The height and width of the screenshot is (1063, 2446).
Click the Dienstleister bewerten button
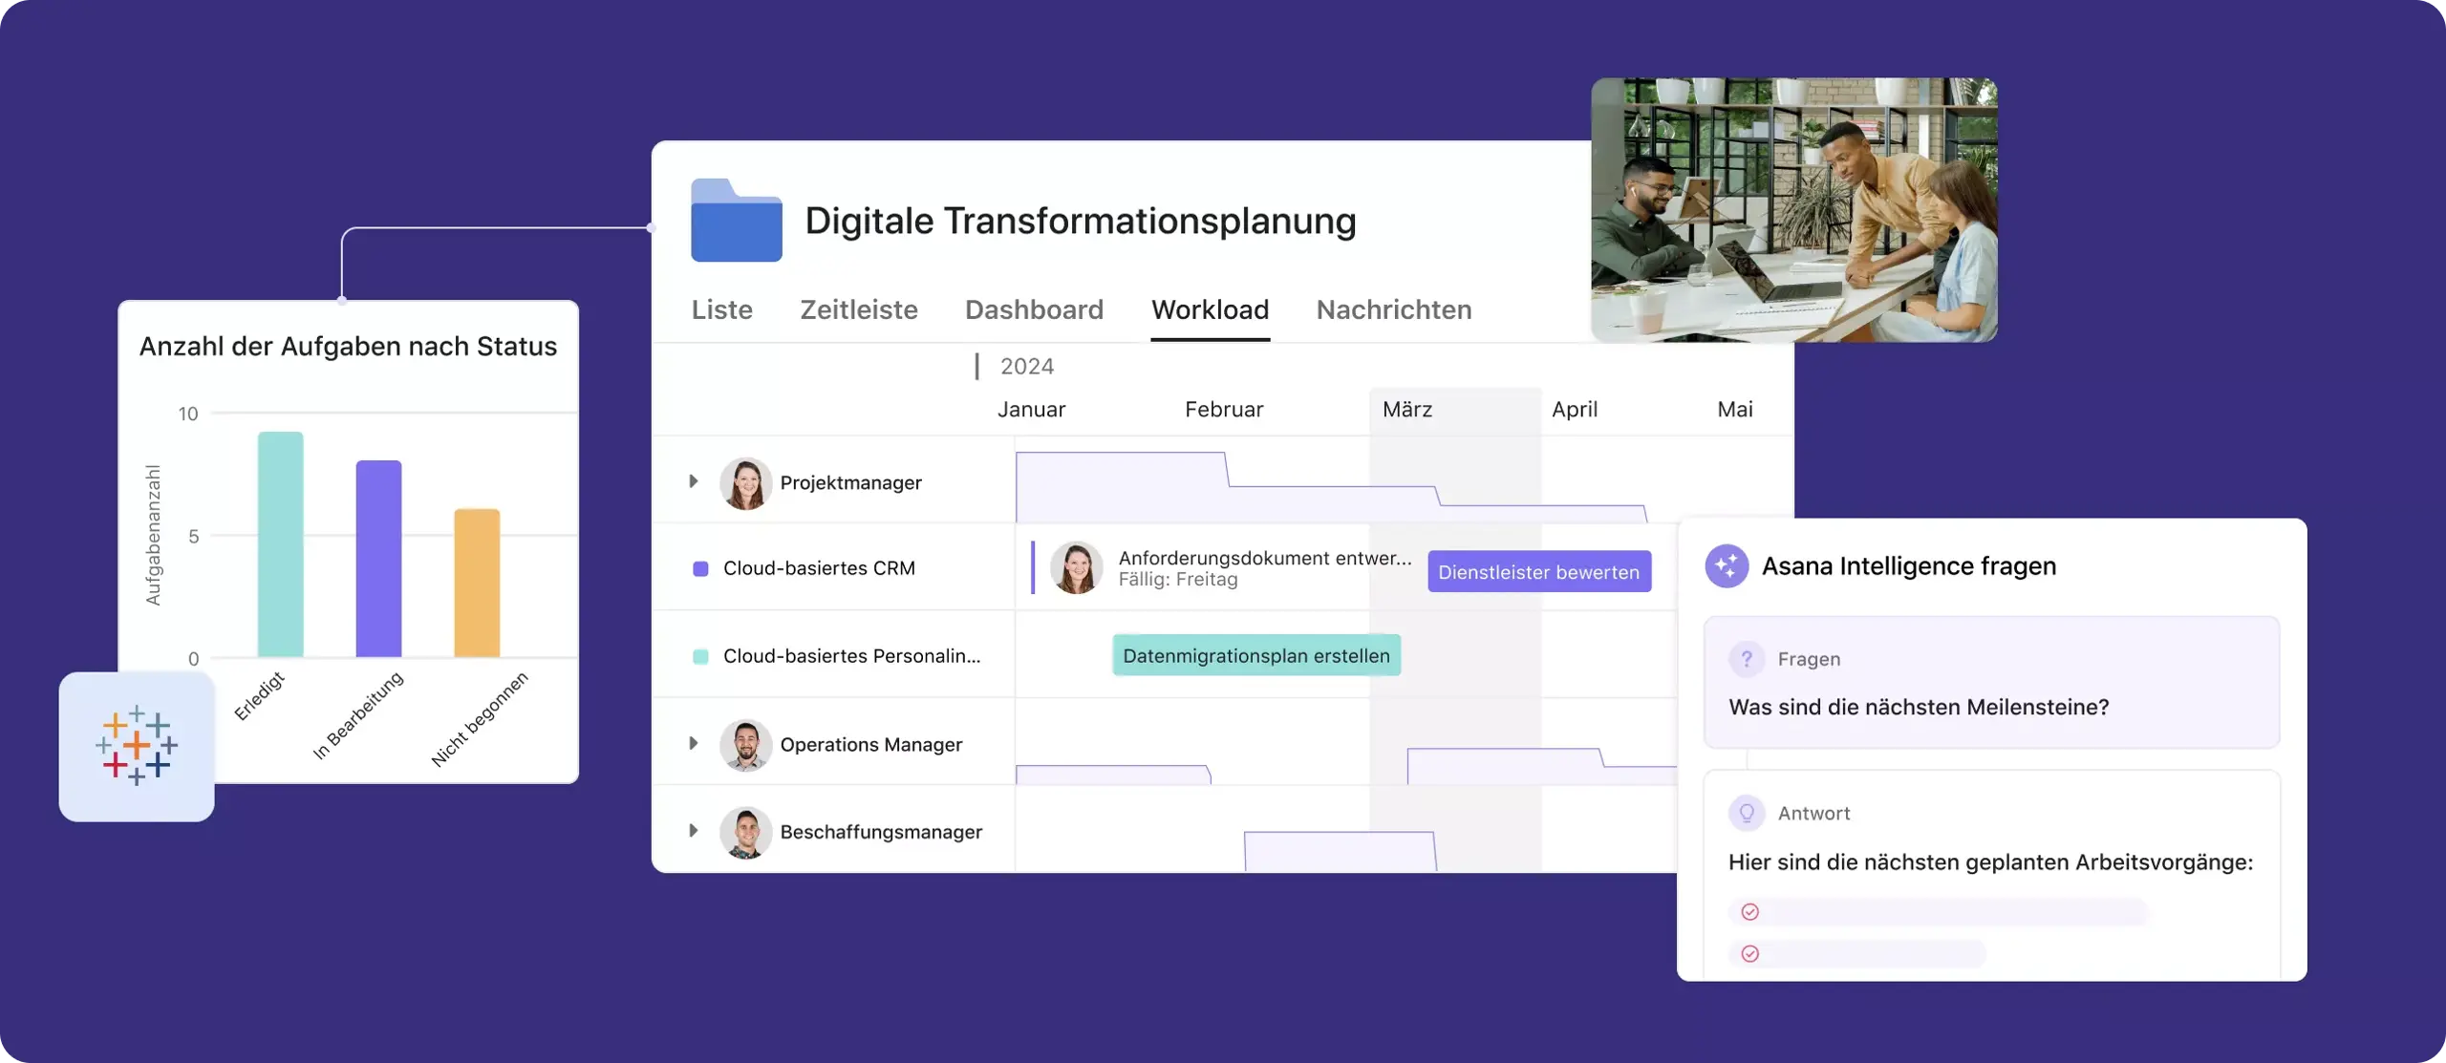pyautogui.click(x=1538, y=570)
